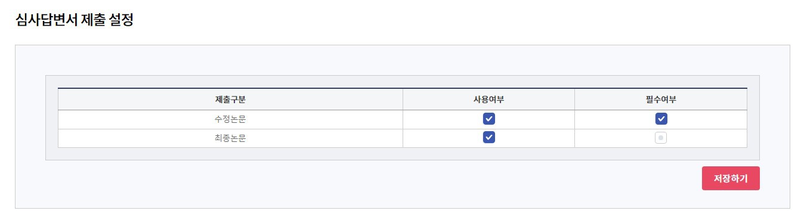Click white checkmark icon in 최종논문 사용여부
Image resolution: width=804 pixels, height=223 pixels.
[x=488, y=138]
